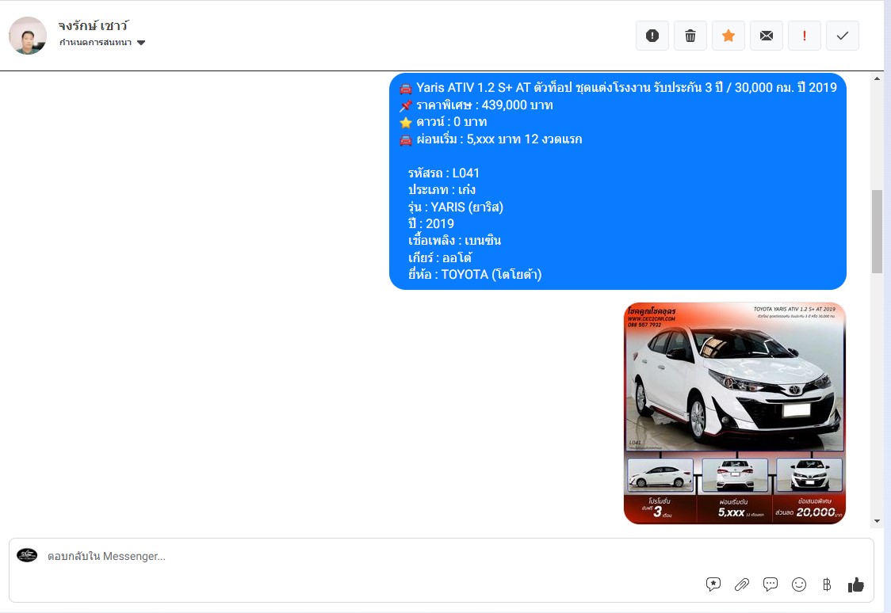Click the text 'เกียร์ : ออโต้'
Image resolution: width=891 pixels, height=613 pixels.
pyautogui.click(x=441, y=257)
